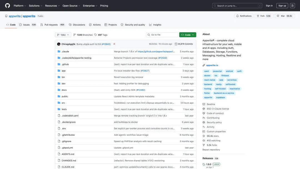
Task: Click the failed checks red X icon
Action: coord(114,44)
